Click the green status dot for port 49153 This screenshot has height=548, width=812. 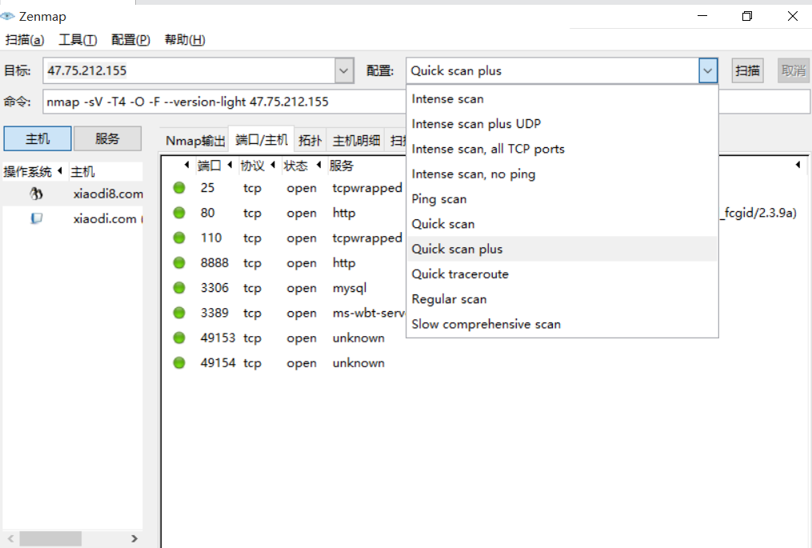coord(179,338)
